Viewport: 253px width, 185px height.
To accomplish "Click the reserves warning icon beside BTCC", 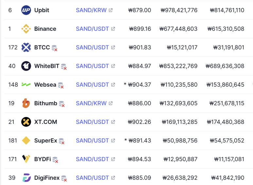I will pos(54,48).
